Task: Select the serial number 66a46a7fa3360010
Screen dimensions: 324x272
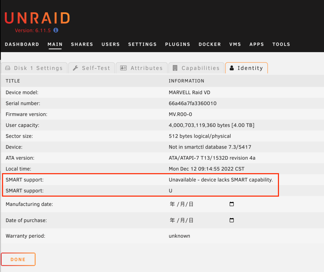Action: (192, 103)
